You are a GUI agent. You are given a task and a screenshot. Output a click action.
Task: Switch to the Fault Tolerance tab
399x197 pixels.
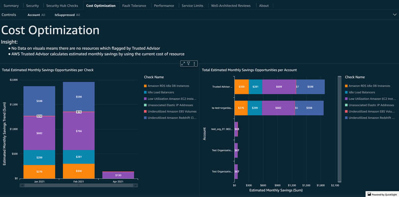pos(134,6)
